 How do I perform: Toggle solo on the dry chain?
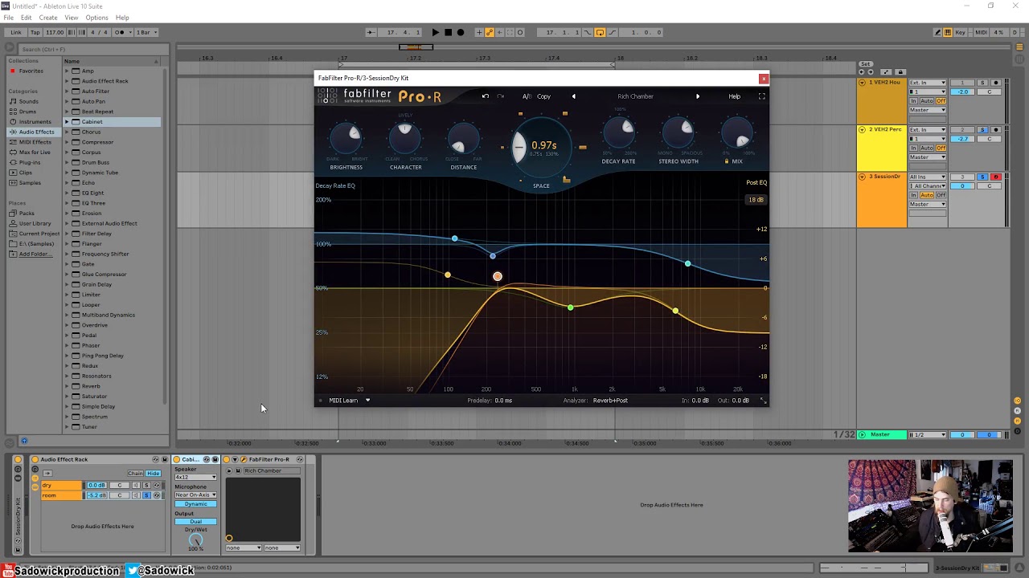[146, 486]
